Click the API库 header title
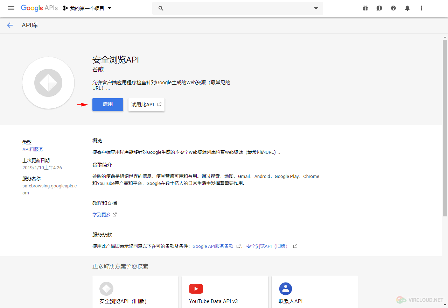The width and height of the screenshot is (448, 308). pyautogui.click(x=30, y=25)
